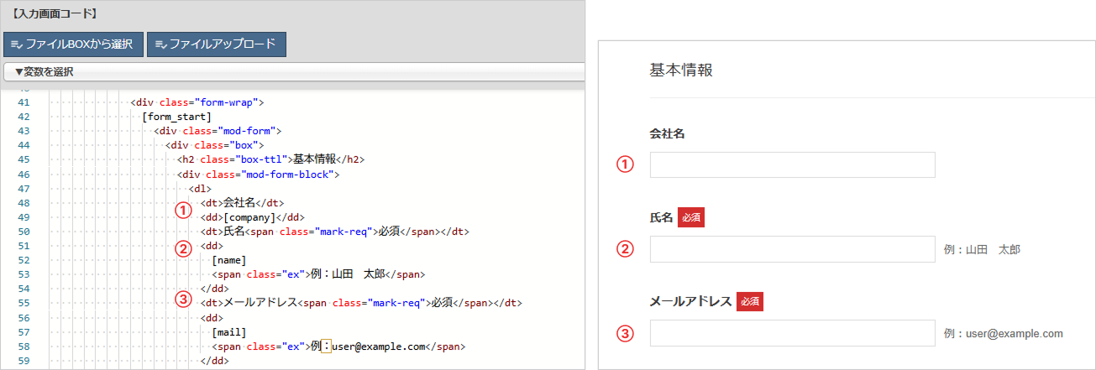Screen dimensions: 1096x370
Task: Click the 必須 badge next to メールアドレス label
Action: coord(749,302)
